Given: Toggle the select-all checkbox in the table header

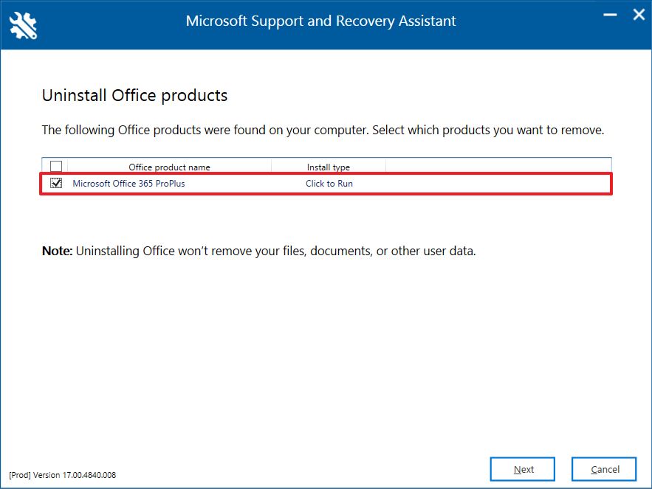Looking at the screenshot, I should tap(55, 166).
